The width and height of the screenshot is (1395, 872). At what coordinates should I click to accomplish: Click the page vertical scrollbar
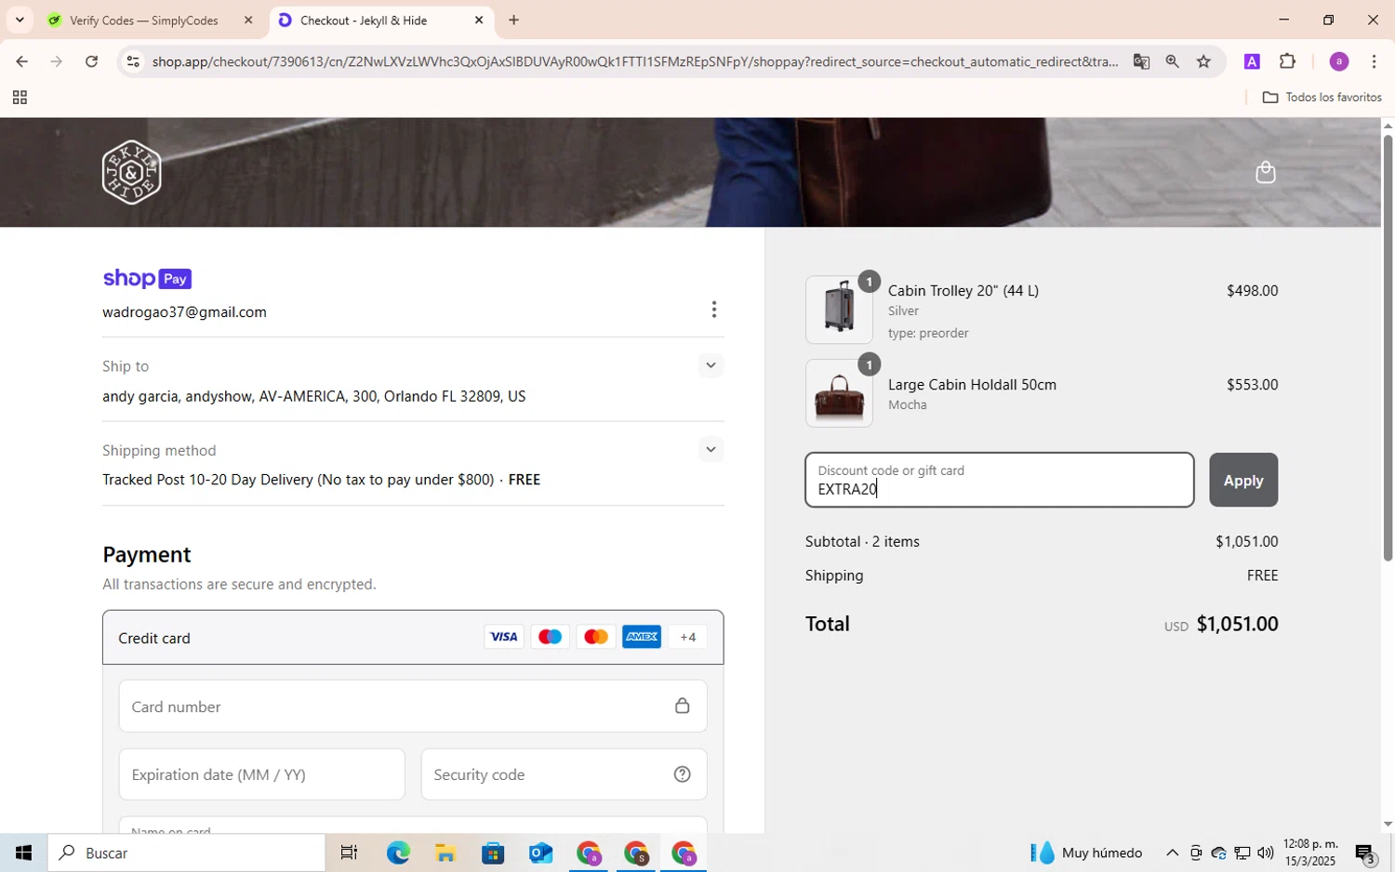[x=1388, y=348]
